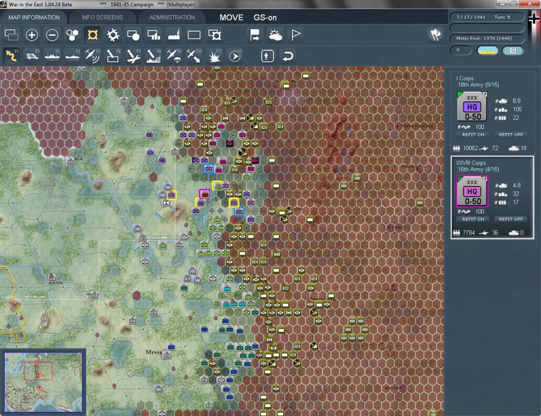The width and height of the screenshot is (541, 416).
Task: Click the undo curved arrow icon
Action: pyautogui.click(x=288, y=56)
